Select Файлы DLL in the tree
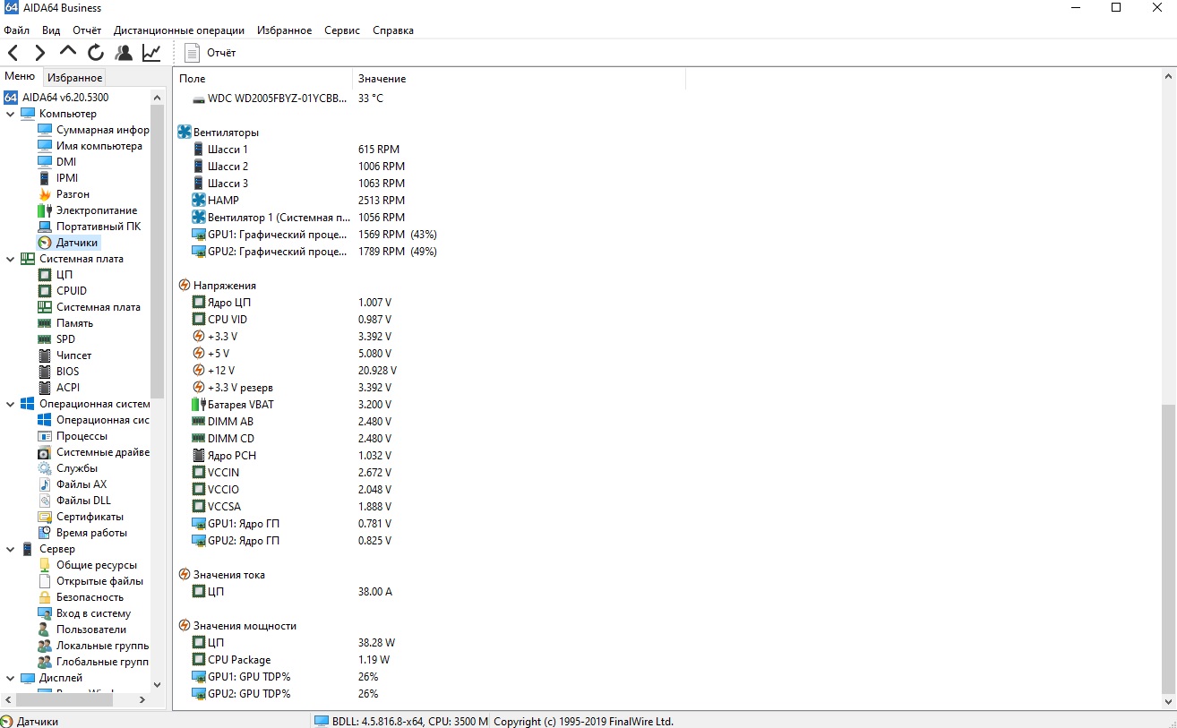This screenshot has height=728, width=1177. [83, 501]
